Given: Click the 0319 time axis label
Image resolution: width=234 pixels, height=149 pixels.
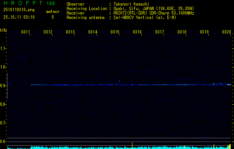Looking at the screenshot, I should click(204, 32).
